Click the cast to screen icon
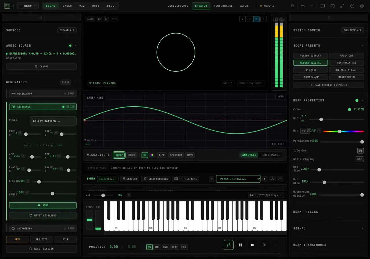This screenshot has height=259, width=370. point(332,6)
